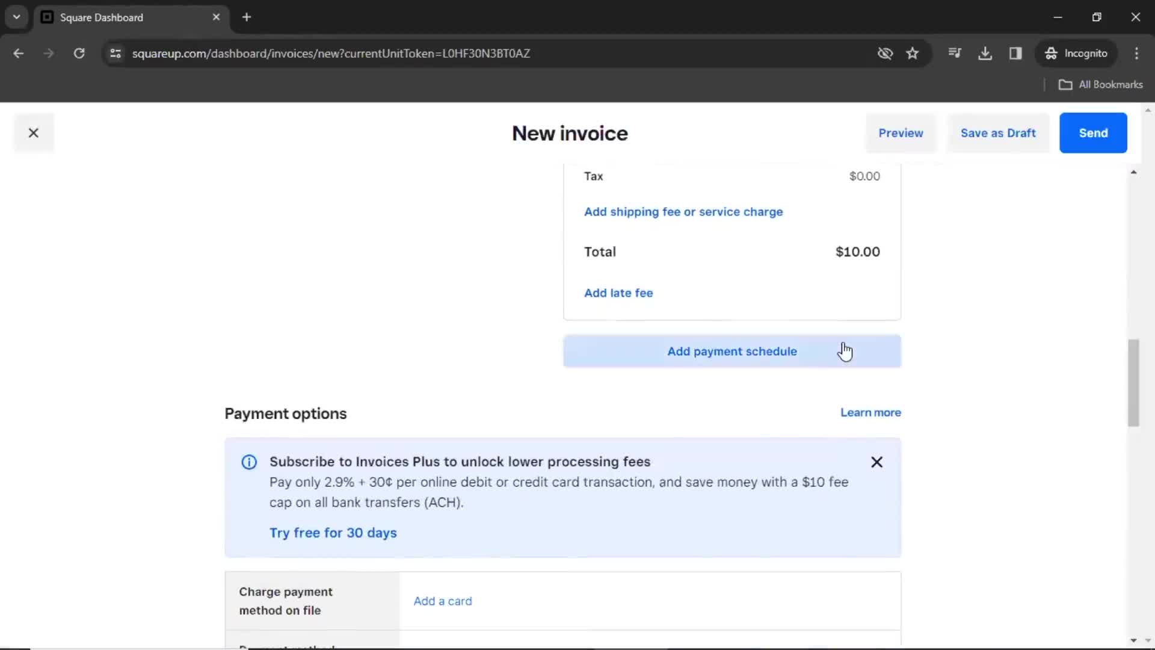This screenshot has width=1155, height=650.
Task: Expand the tab search dropdown
Action: click(17, 17)
